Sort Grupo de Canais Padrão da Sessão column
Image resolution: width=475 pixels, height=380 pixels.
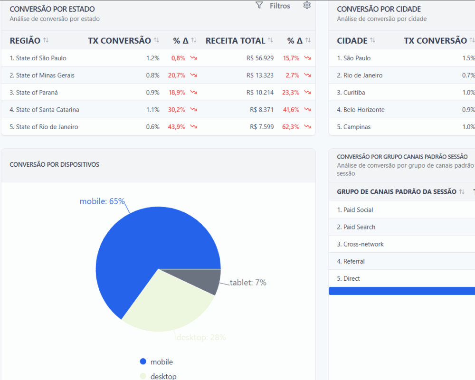(x=462, y=191)
